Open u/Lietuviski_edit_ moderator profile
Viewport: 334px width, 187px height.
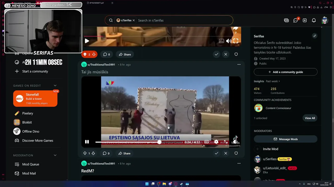tap(275, 168)
